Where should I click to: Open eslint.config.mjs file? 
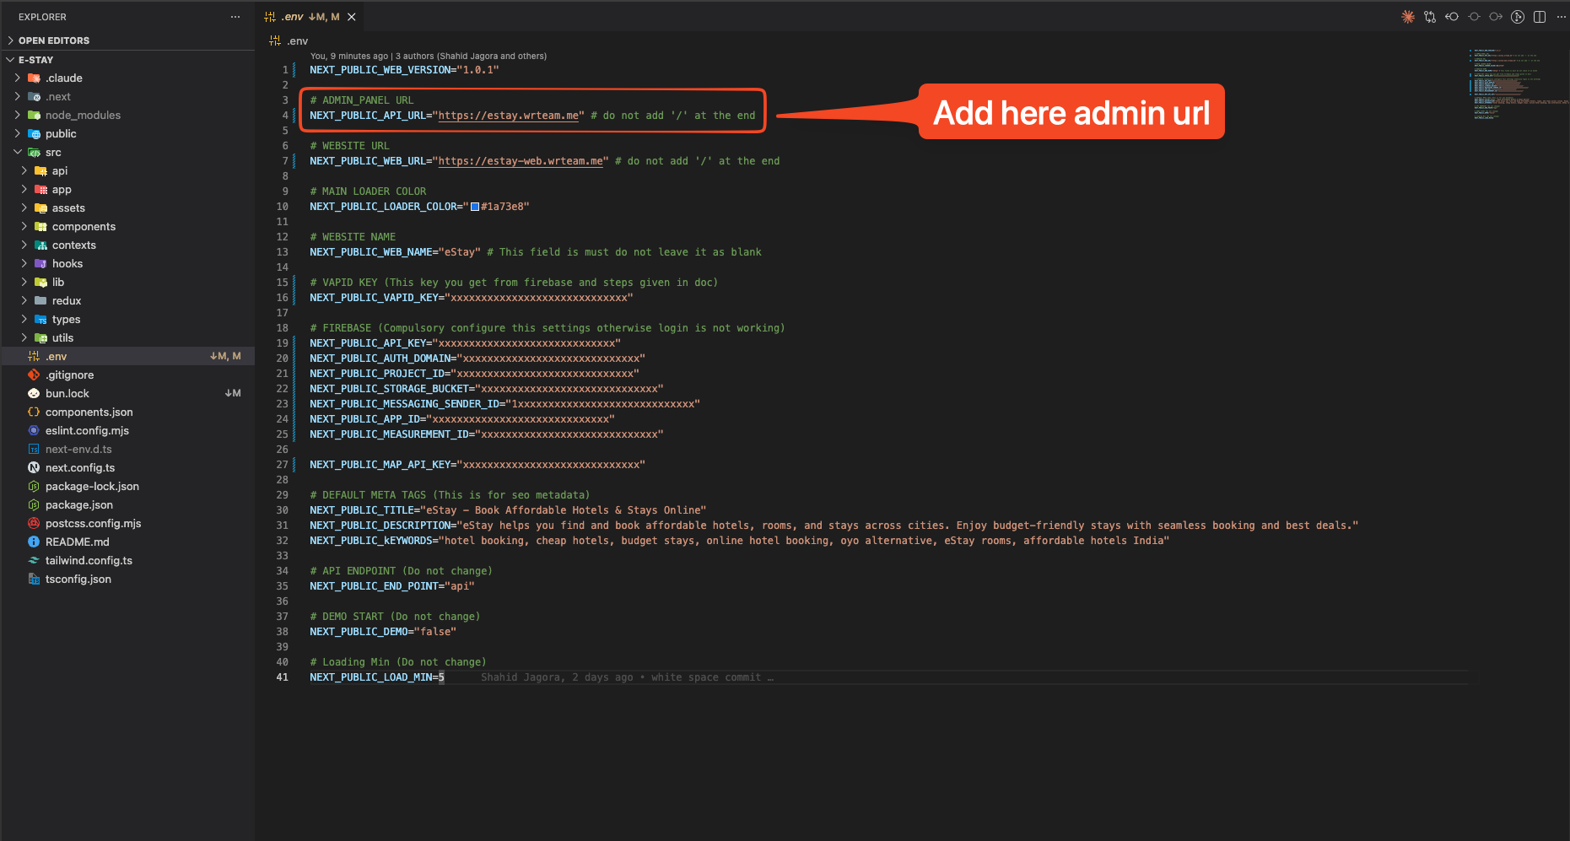point(87,430)
